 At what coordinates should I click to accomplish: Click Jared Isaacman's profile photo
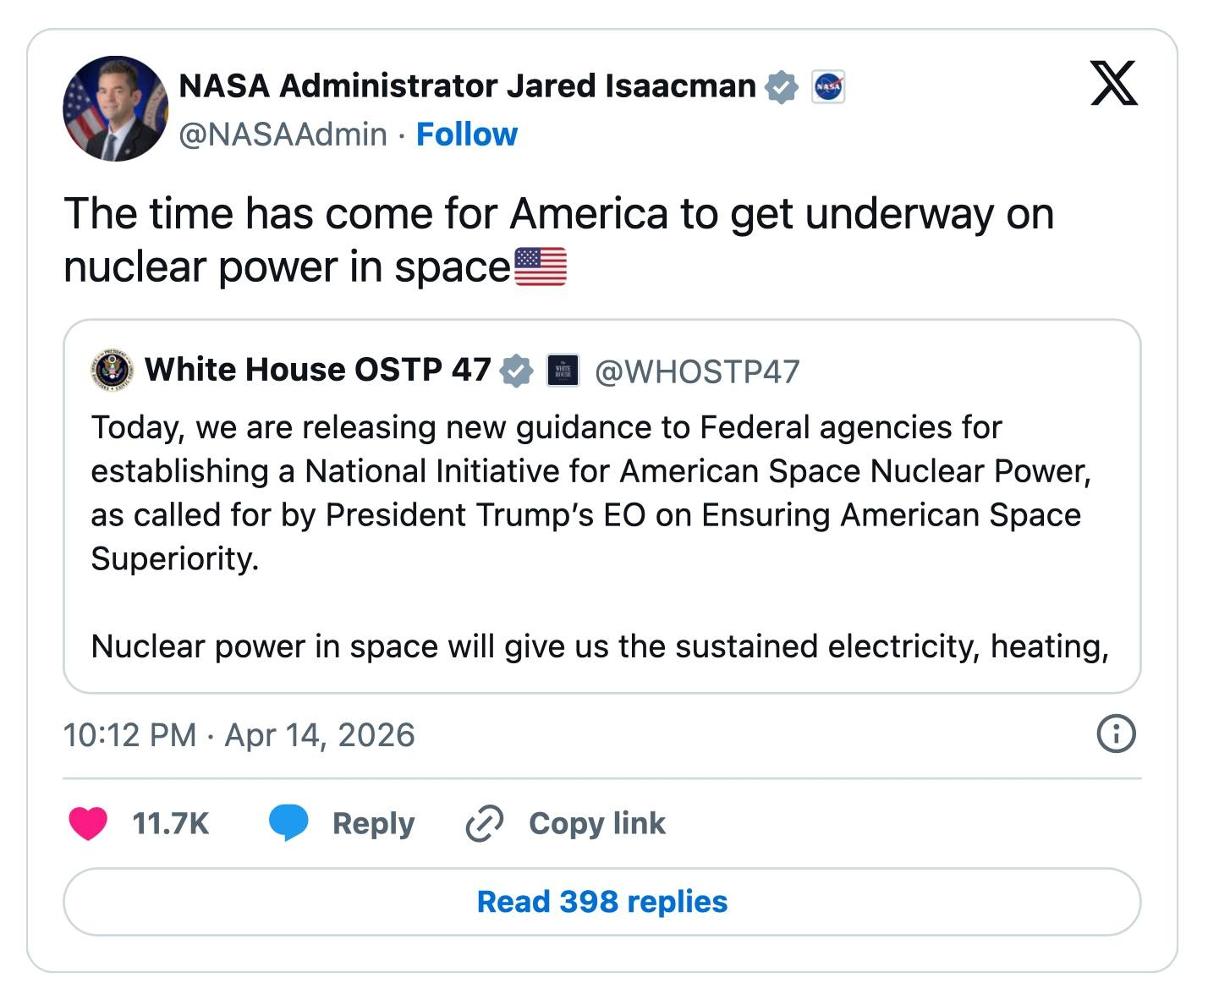tap(115, 109)
